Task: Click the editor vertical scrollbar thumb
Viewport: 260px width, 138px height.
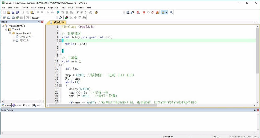Action: click(x=258, y=51)
